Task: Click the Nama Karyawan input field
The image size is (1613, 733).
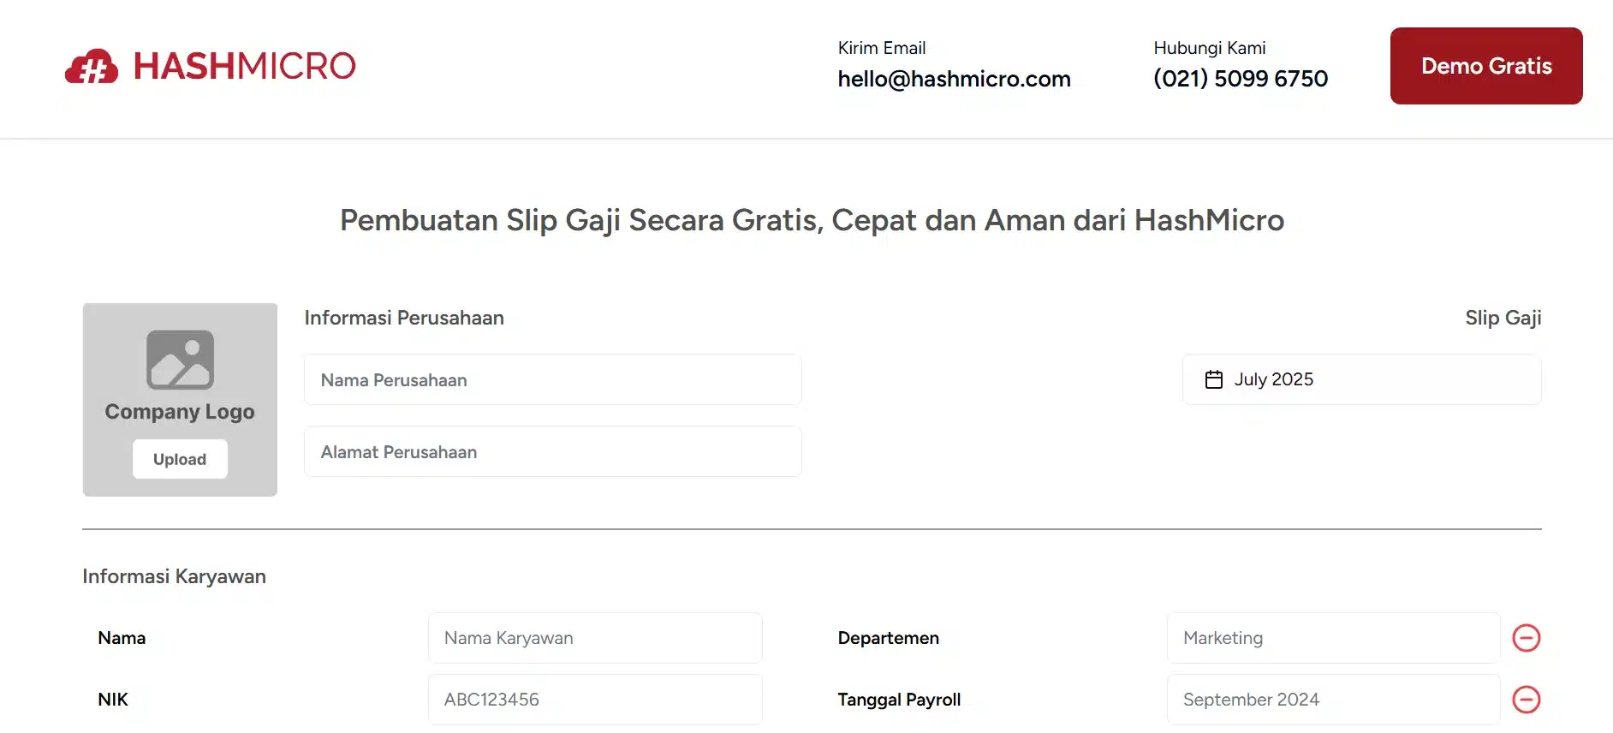Action: pyautogui.click(x=595, y=638)
